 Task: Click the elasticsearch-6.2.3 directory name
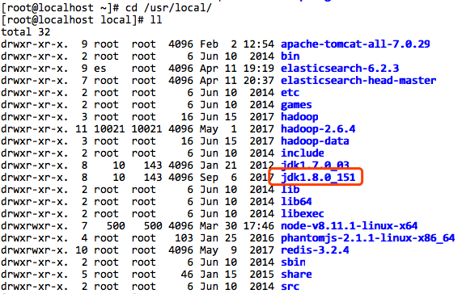[x=340, y=69]
